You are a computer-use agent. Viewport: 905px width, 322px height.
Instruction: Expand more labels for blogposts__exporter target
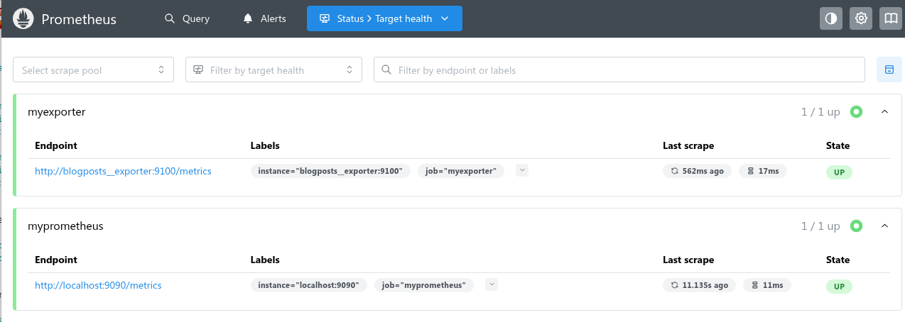pos(522,170)
